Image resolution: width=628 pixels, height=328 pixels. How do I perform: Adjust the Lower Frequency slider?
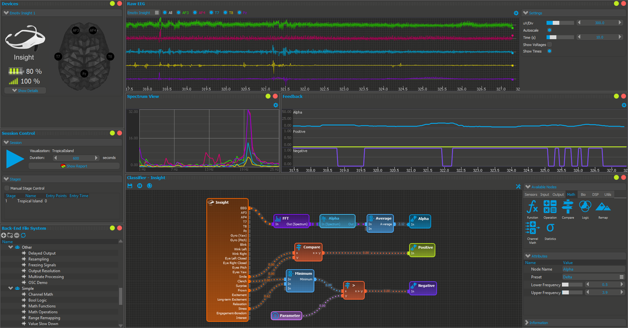(572, 285)
